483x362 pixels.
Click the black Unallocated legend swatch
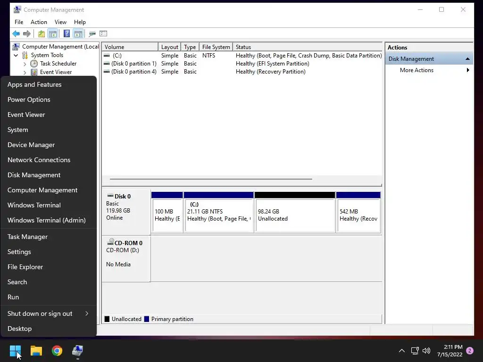107,319
